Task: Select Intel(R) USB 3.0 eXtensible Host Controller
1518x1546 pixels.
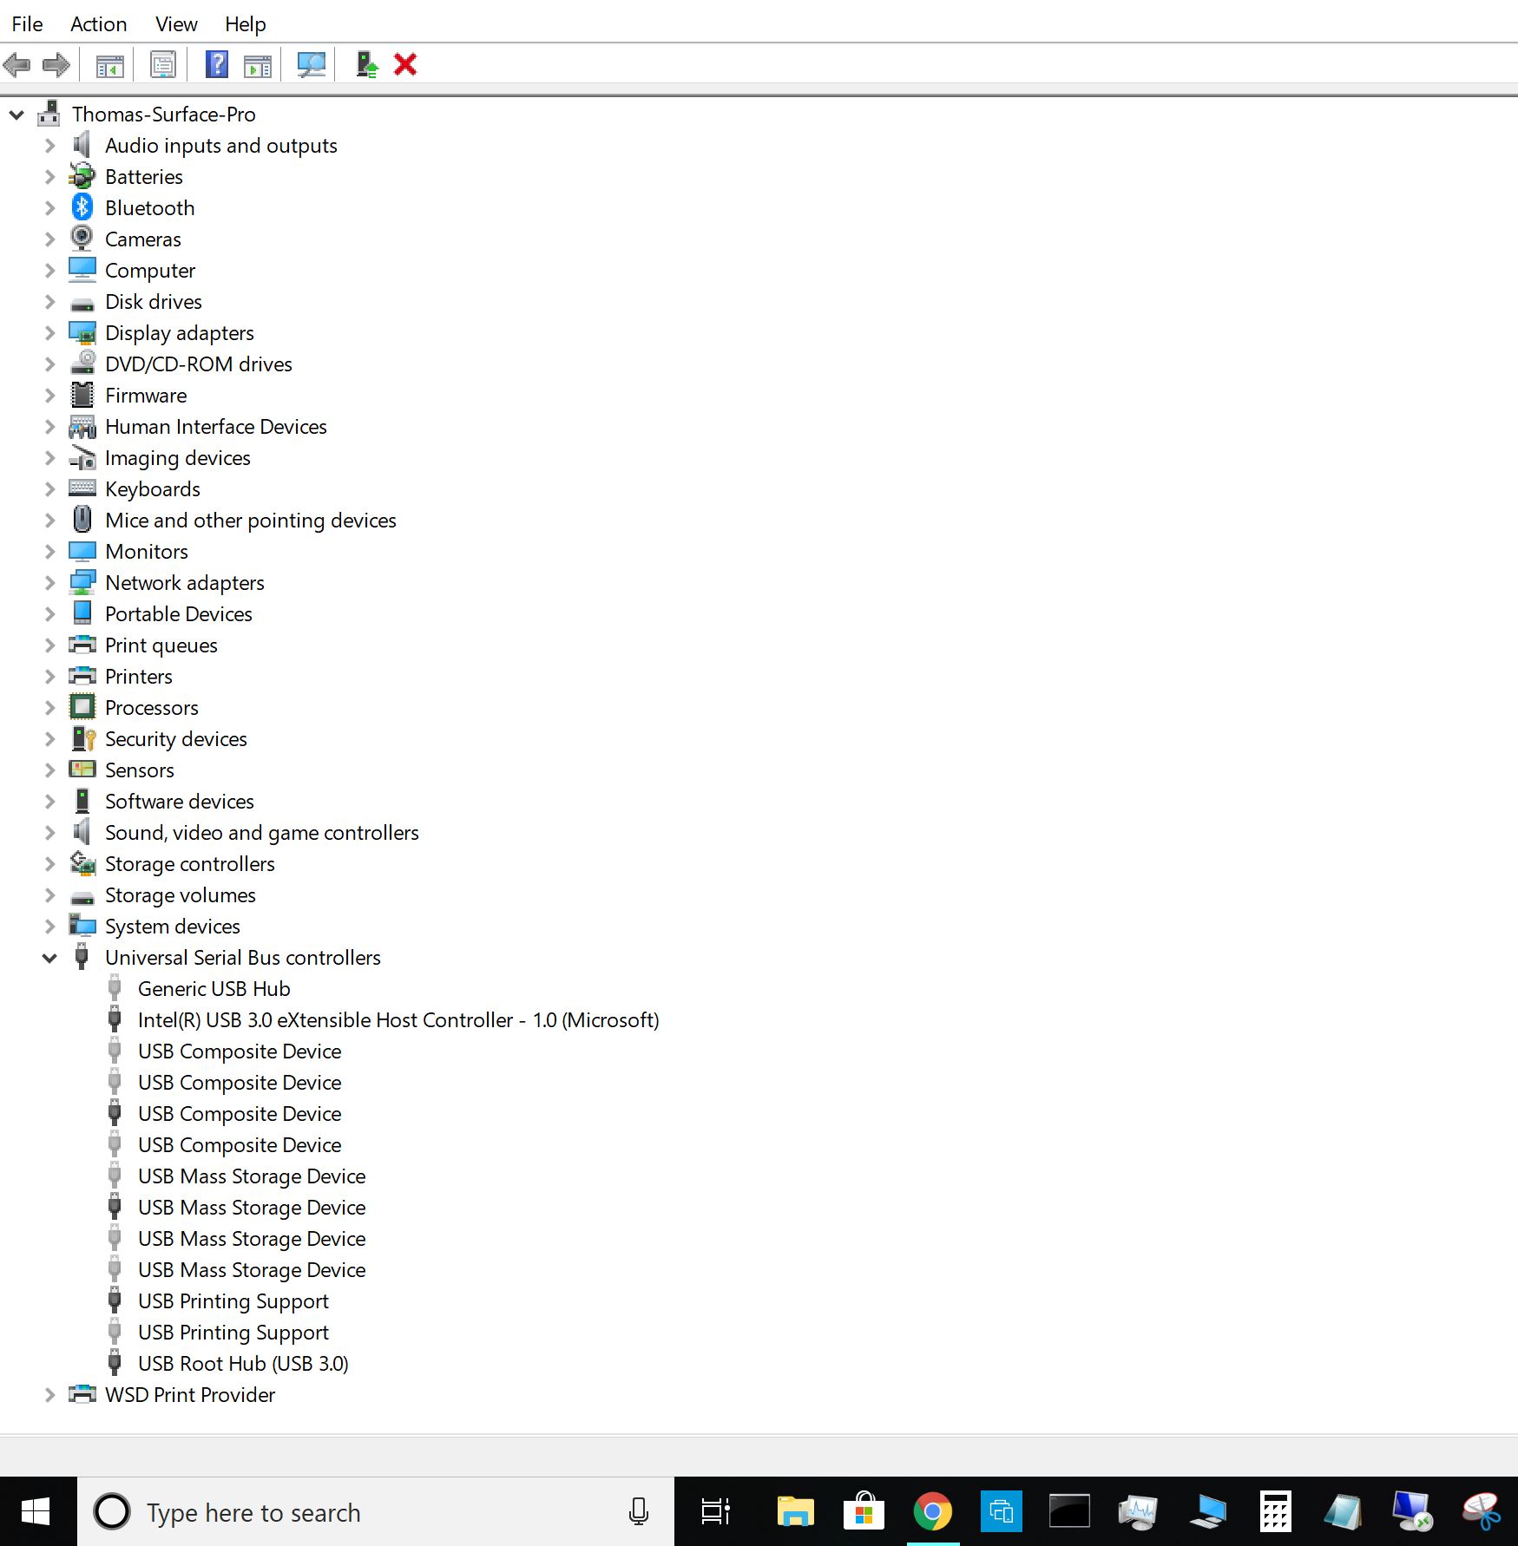Action: point(398,1020)
